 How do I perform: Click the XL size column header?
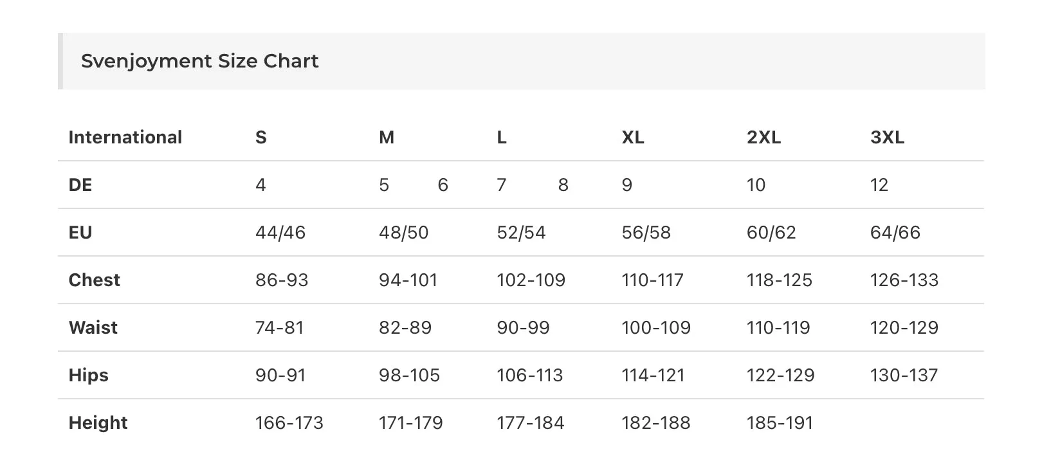[633, 137]
